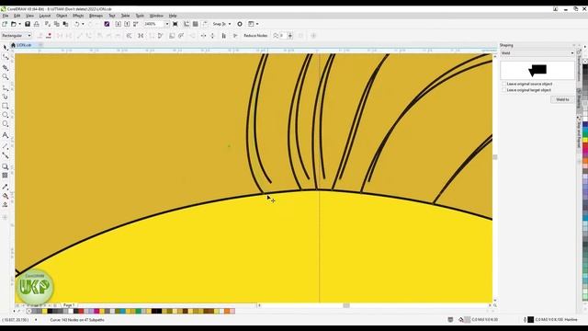
Task: Toggle the Show grid icon
Action: [x=196, y=24]
